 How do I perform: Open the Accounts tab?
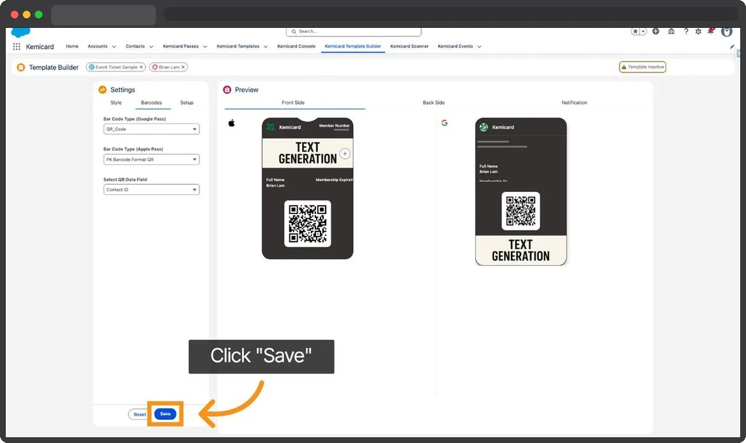pos(98,47)
